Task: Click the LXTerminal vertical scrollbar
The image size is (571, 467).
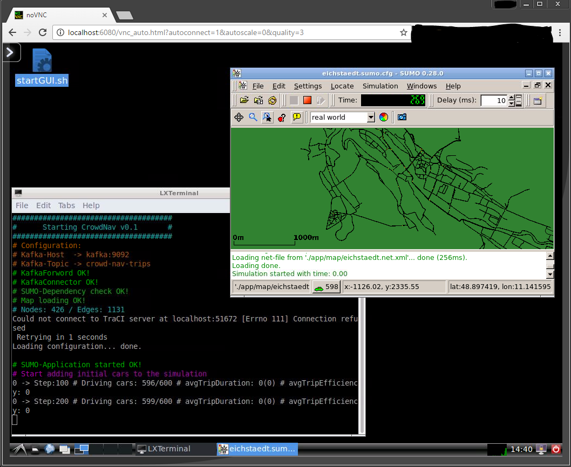Action: pos(362,366)
